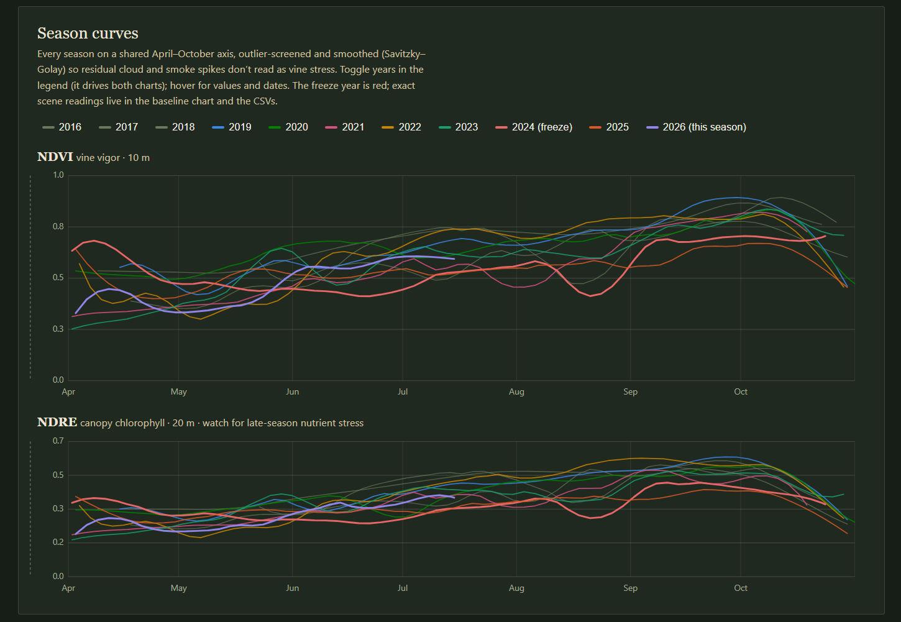The width and height of the screenshot is (901, 622).
Task: Click the NDVI chart title
Action: coord(55,157)
